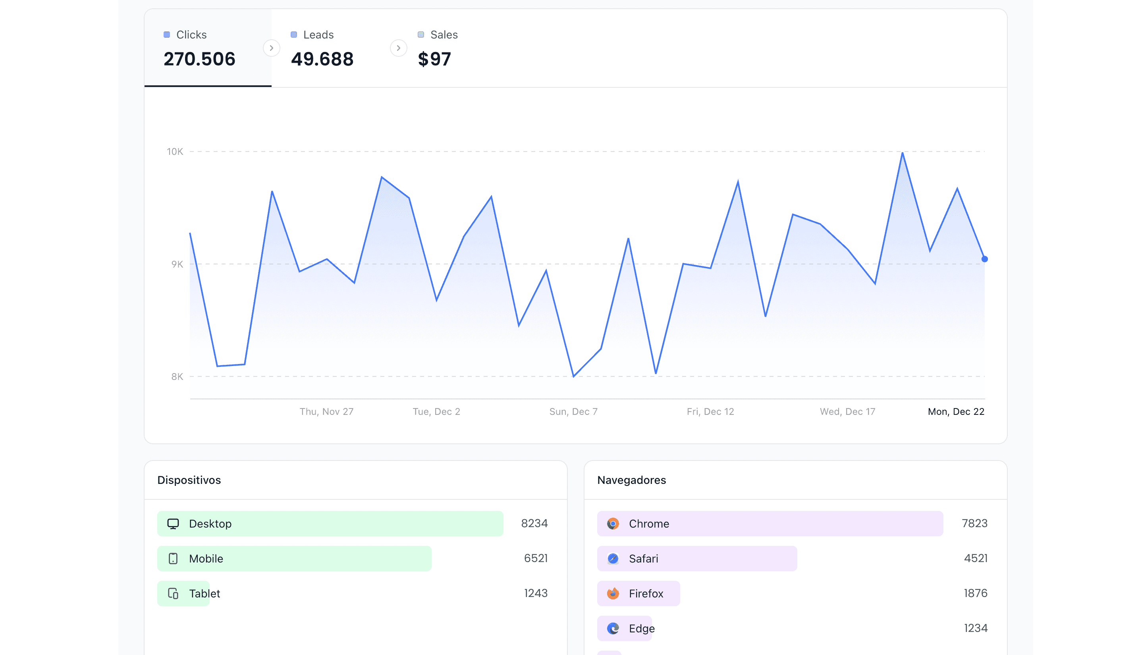Click the Desktop count 8234
The image size is (1138, 655).
pyautogui.click(x=534, y=523)
